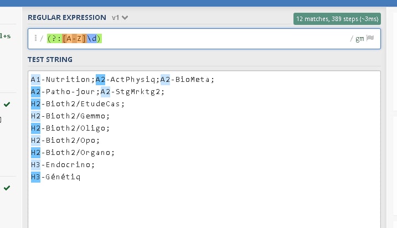Viewport: 397px width, 228px height.
Task: Click the highlighted A1 match before -Nutrition
Action: 35,80
